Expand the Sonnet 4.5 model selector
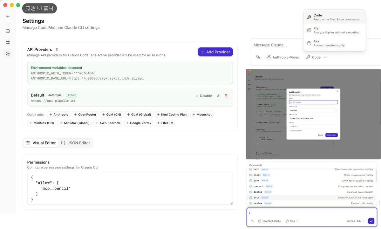The image size is (381, 229). pyautogui.click(x=355, y=221)
